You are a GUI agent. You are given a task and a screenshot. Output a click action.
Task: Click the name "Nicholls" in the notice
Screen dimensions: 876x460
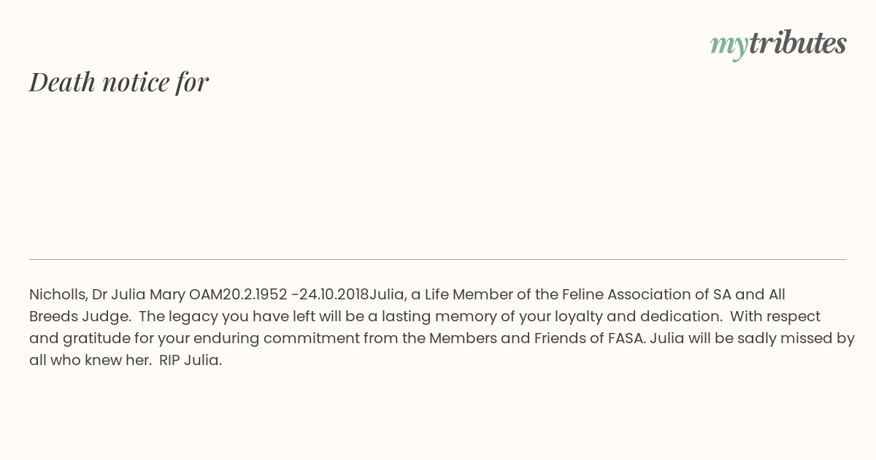[x=57, y=295]
